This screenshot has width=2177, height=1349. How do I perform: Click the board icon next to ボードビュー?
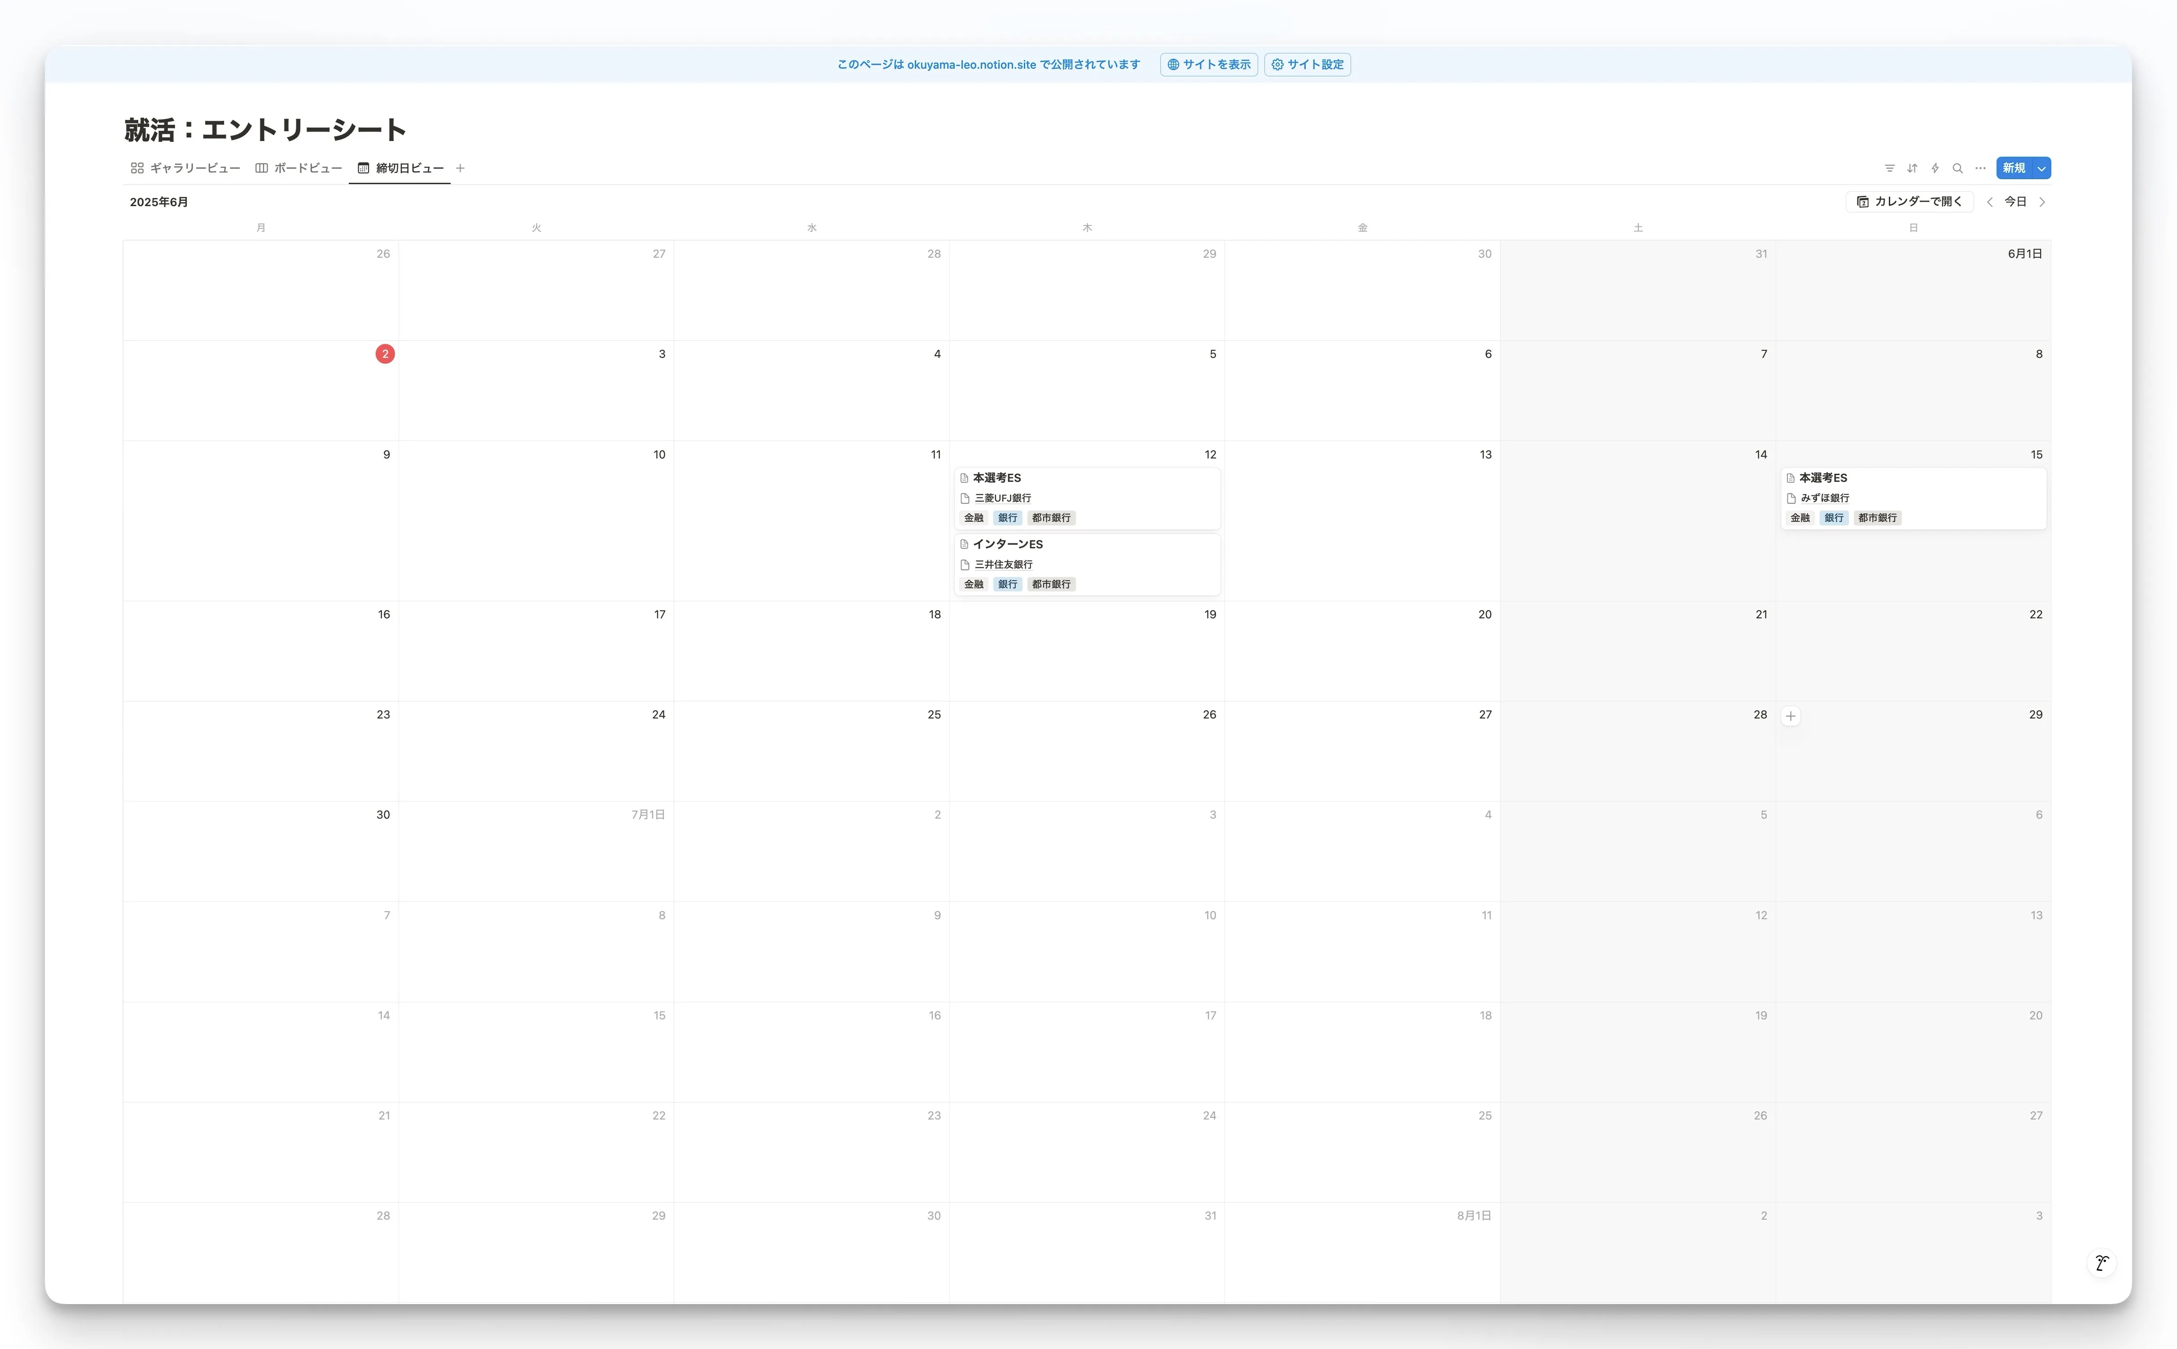[261, 168]
